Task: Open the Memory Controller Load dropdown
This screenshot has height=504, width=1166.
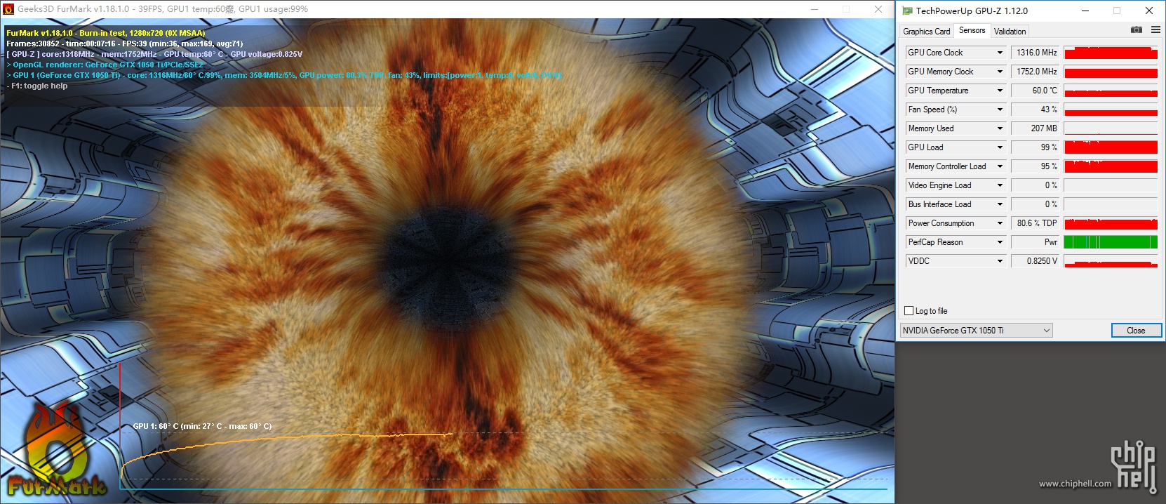Action: point(1000,166)
